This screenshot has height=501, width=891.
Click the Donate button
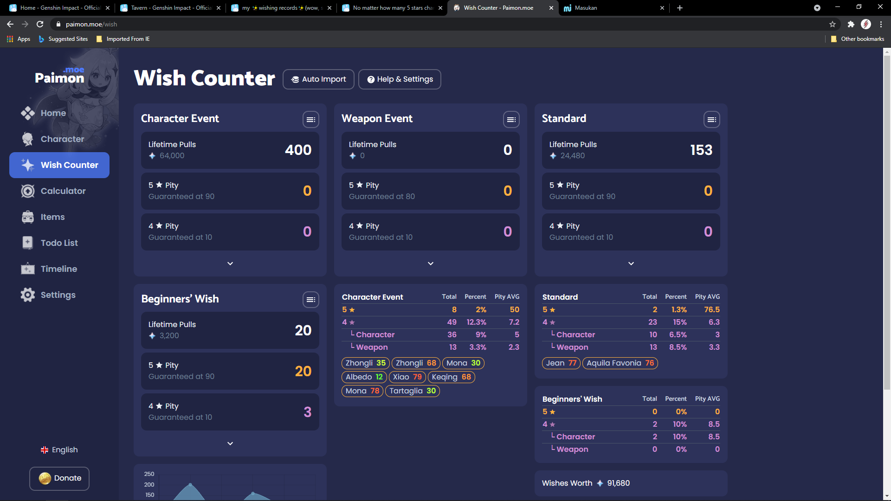point(59,478)
